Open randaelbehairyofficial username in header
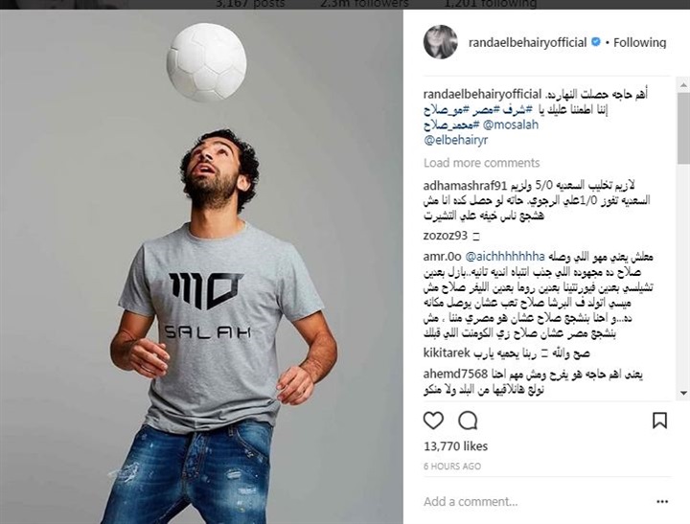This screenshot has height=524, width=690. pyautogui.click(x=527, y=43)
